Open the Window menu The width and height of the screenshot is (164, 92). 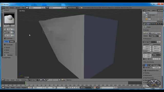[18, 8]
